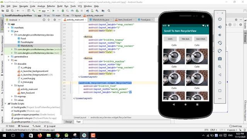
Task: Open the Refactor menu
Action: pyautogui.click(x=51, y=6)
